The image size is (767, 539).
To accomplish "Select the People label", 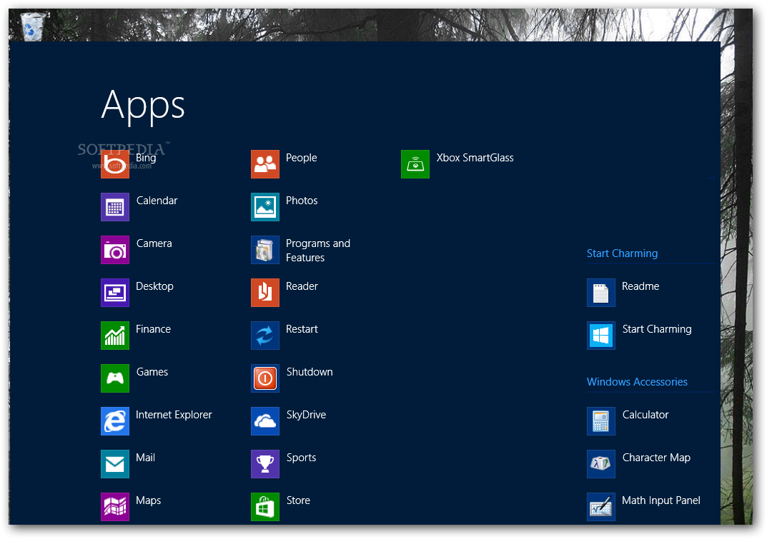I will click(302, 158).
